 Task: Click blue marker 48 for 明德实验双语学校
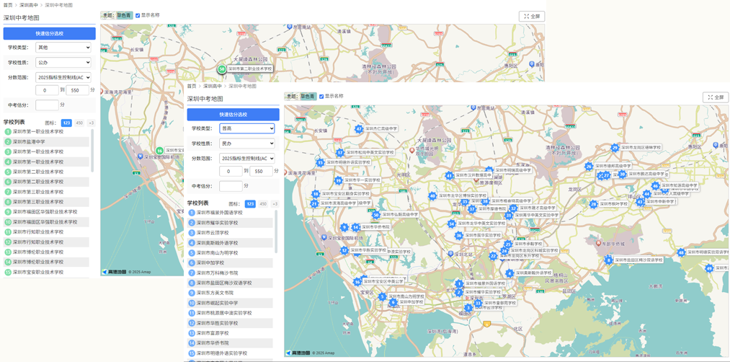point(681,252)
